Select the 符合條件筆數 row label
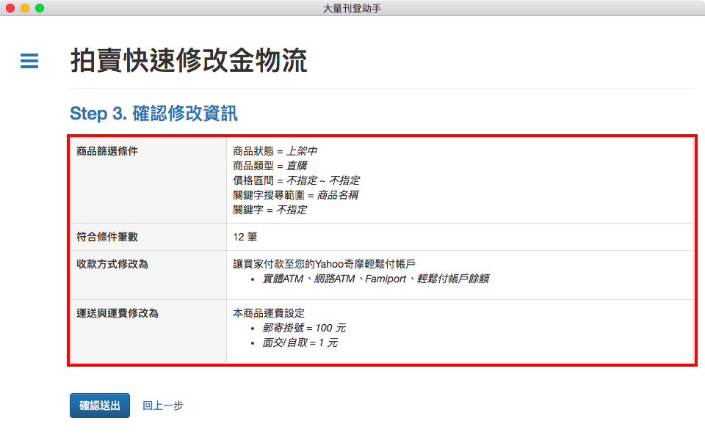The width and height of the screenshot is (705, 440). (107, 237)
